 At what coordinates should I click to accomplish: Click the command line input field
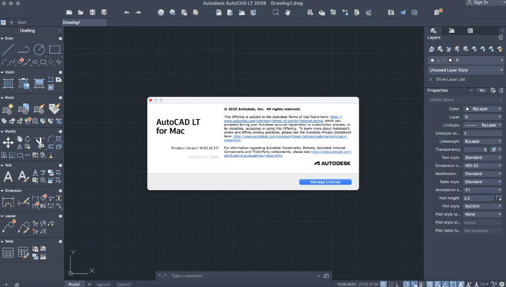(x=244, y=276)
